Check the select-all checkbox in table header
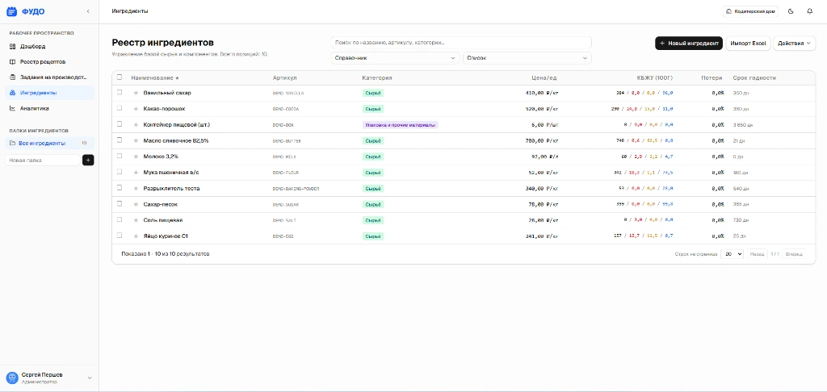This screenshot has height=392, width=827. click(120, 77)
